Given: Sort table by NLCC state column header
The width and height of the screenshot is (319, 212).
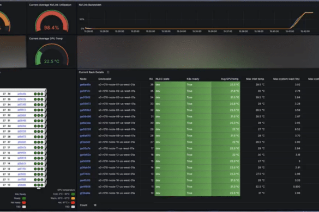Looking at the screenshot, I should pyautogui.click(x=162, y=79).
